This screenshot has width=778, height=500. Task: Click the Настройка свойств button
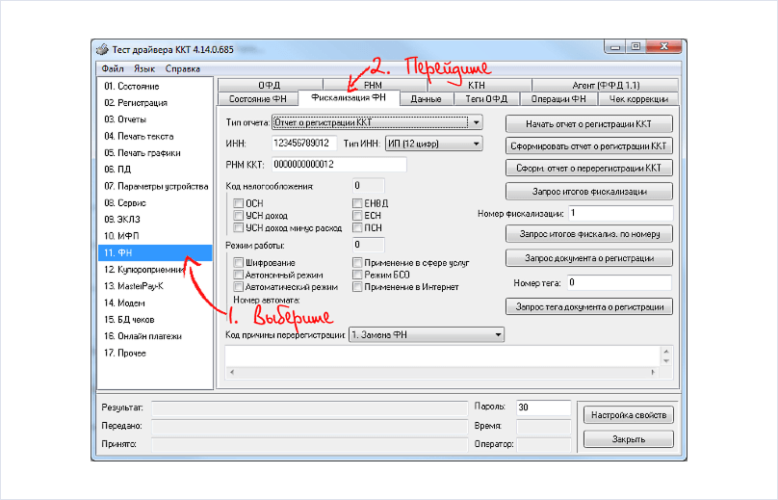(x=628, y=414)
